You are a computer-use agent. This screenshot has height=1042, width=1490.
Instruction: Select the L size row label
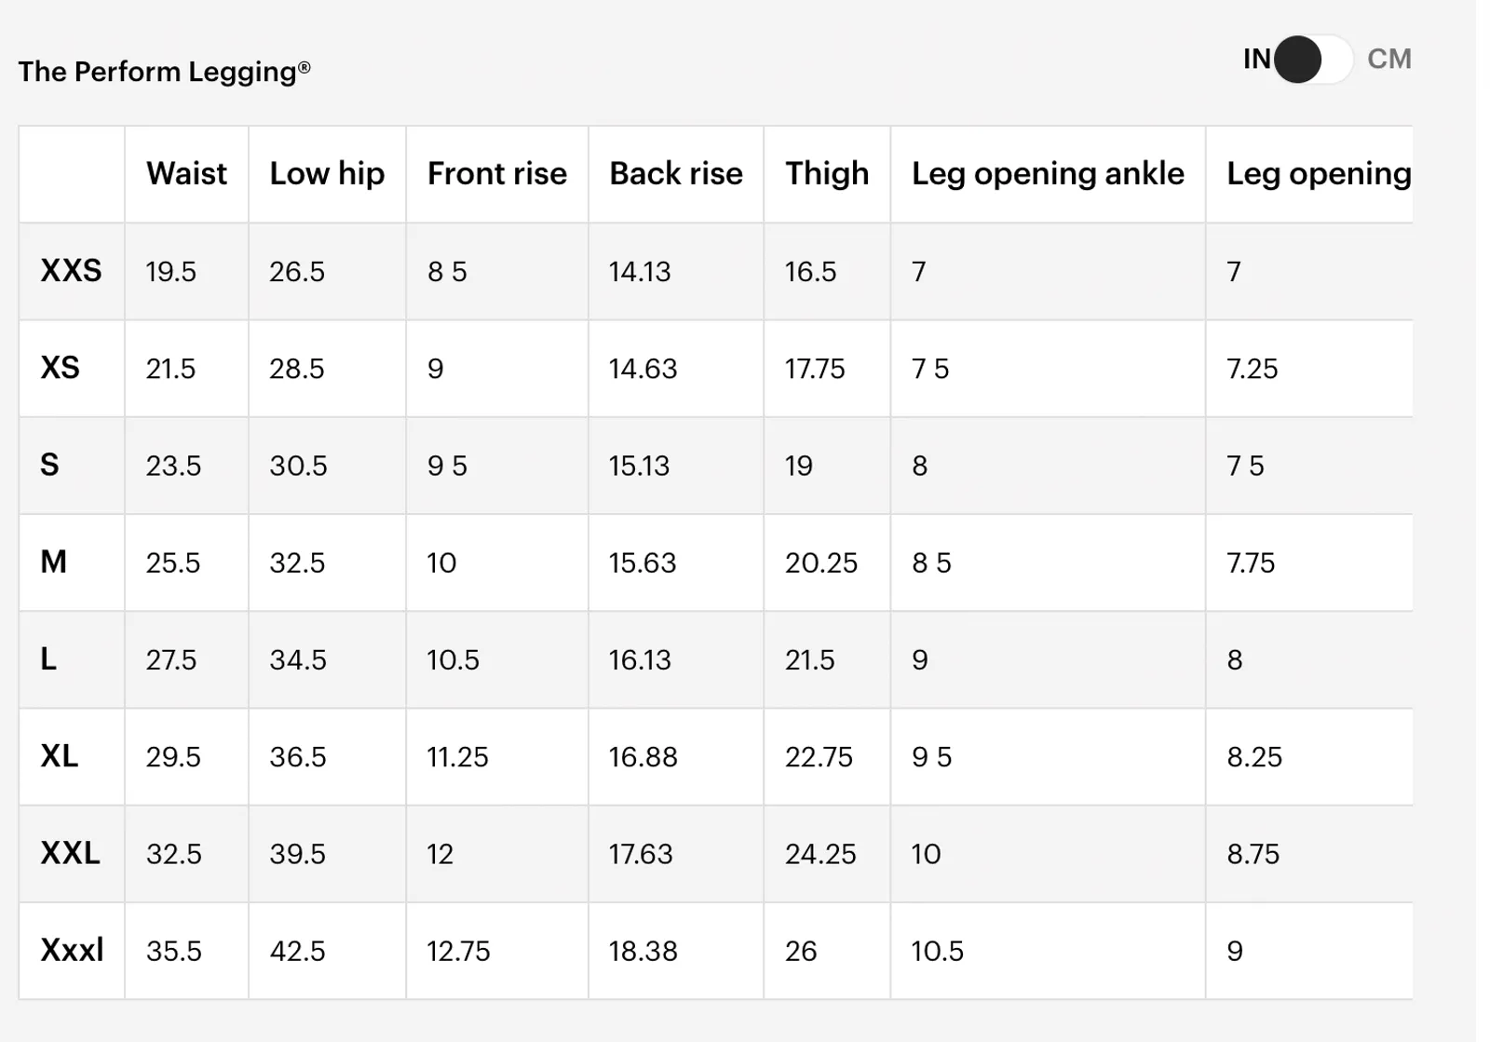click(x=48, y=659)
